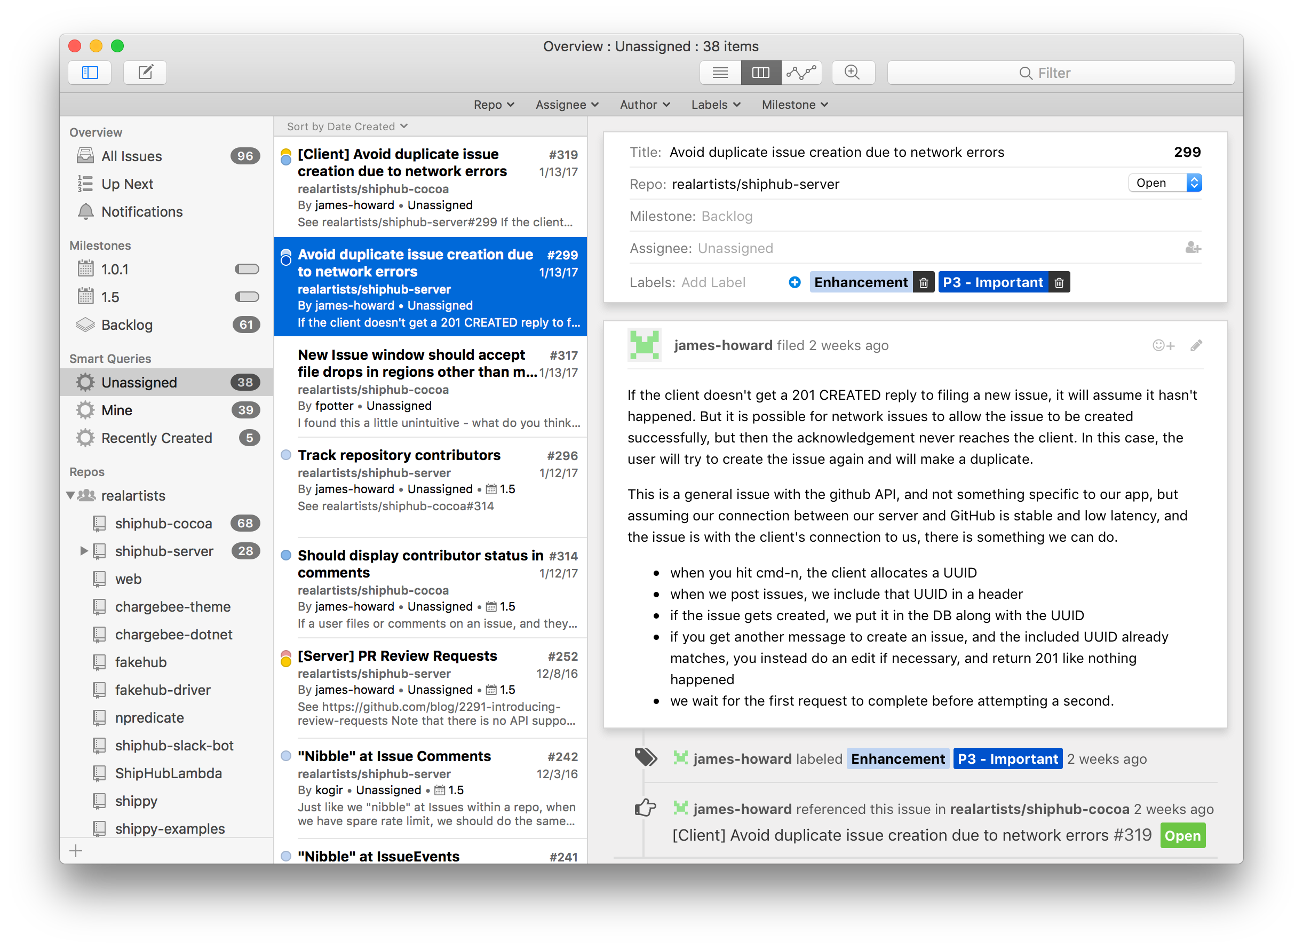Click james-howard's avatar in the comment
This screenshot has height=949, width=1303.
645,345
